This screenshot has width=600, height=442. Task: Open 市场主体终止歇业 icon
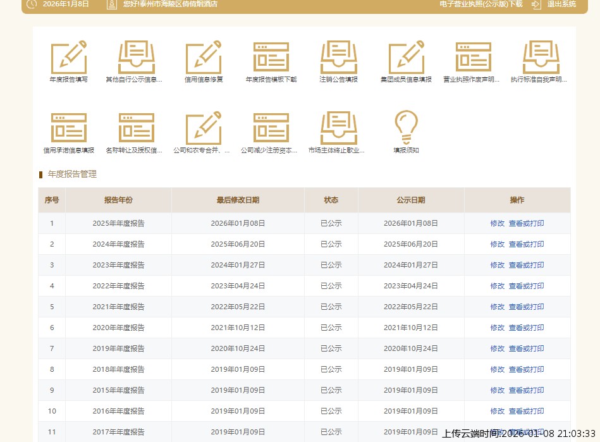pyautogui.click(x=338, y=128)
